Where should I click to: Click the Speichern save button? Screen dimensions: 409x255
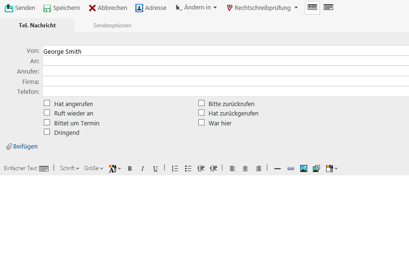62,8
